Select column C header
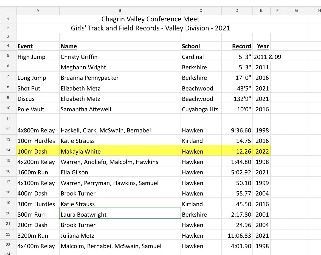 point(201,10)
